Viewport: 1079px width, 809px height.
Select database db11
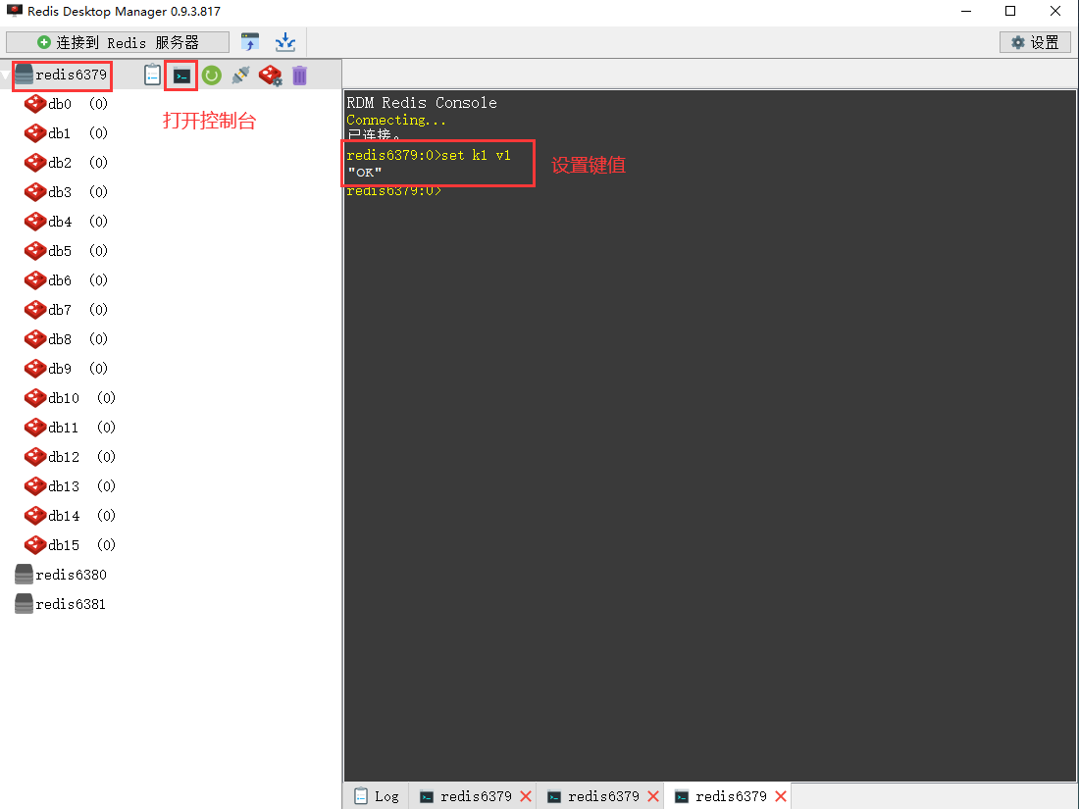tap(64, 428)
